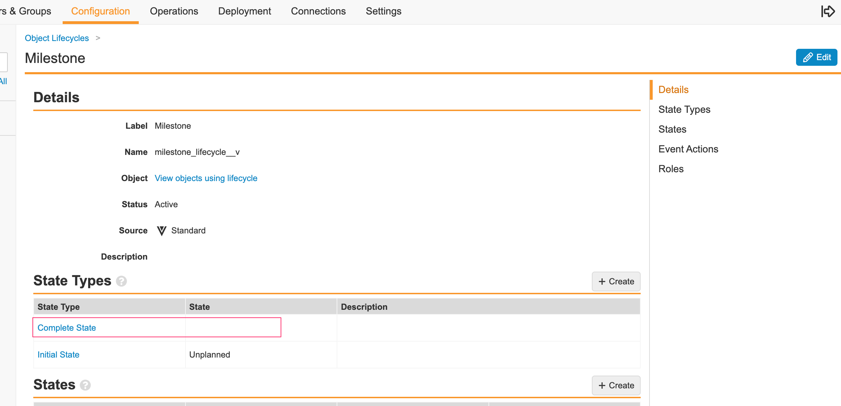Navigate back to Object Lifecycles breadcrumb
Image resolution: width=841 pixels, height=406 pixels.
click(x=57, y=38)
